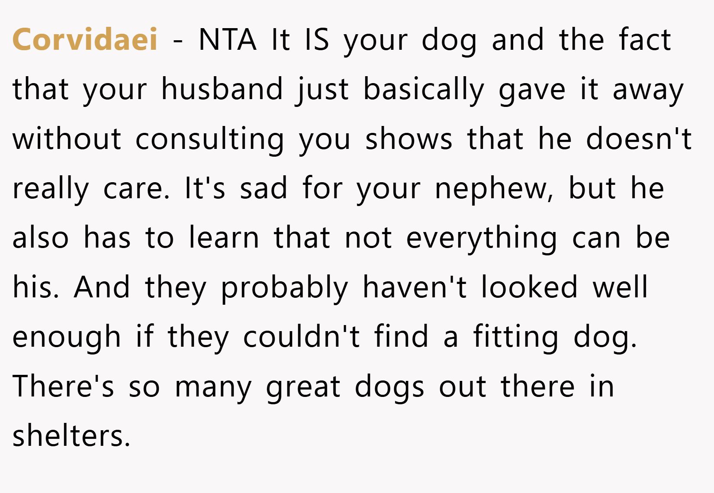Place cursor on the word "learn"

224,238
